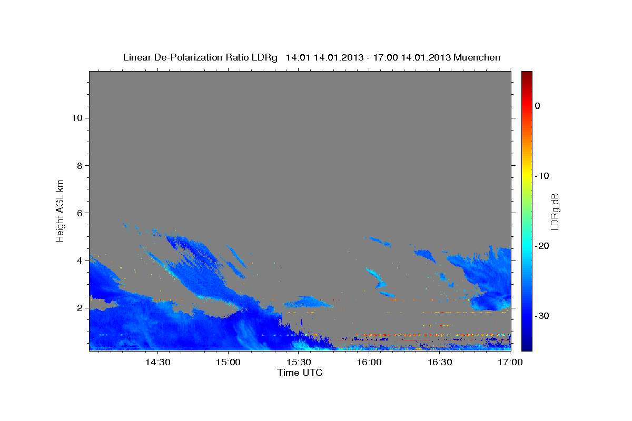
Task: Click the 15:00 time tick label
Action: pyautogui.click(x=229, y=363)
